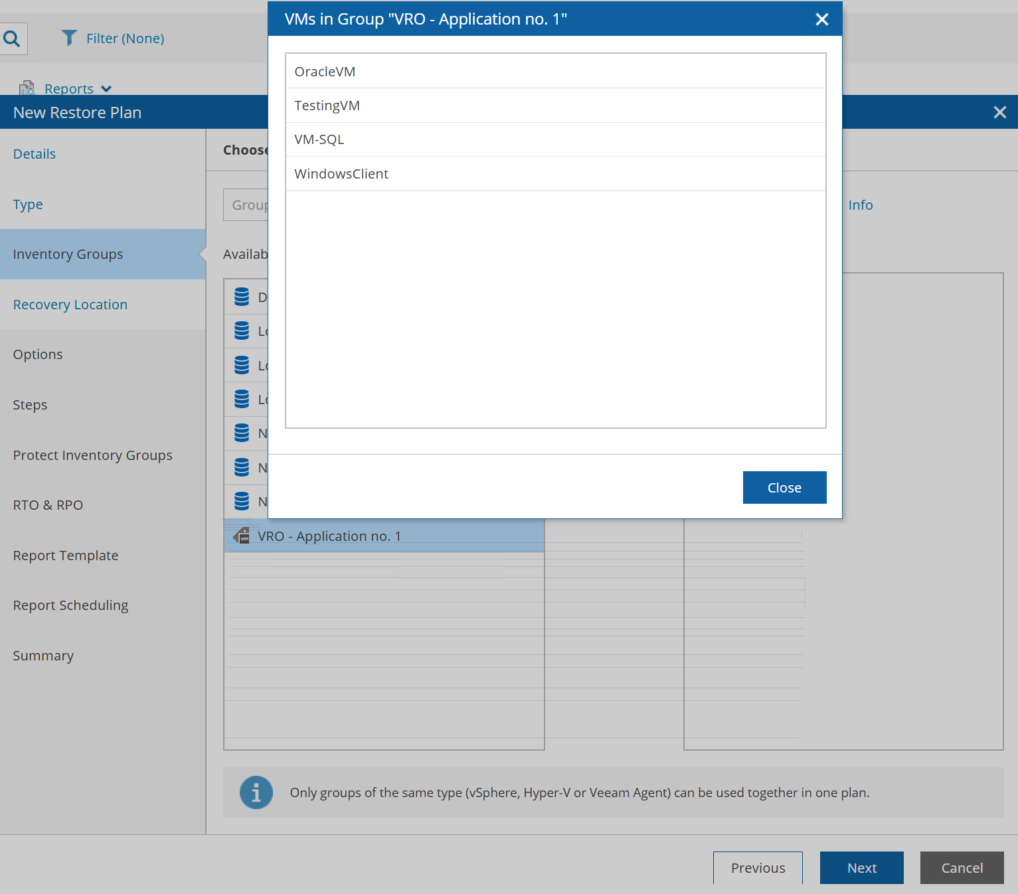Click the blue info circle icon
Viewport: 1018px width, 894px height.
click(x=256, y=792)
